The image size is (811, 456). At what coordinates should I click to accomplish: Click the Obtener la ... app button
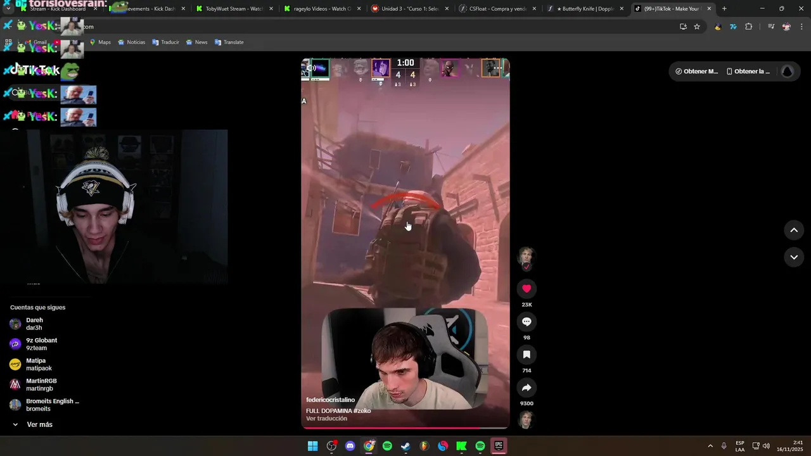pyautogui.click(x=748, y=72)
